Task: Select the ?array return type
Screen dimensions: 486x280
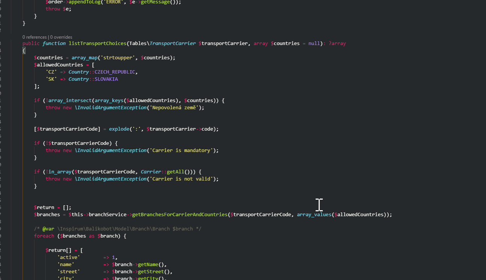Action: [337, 44]
